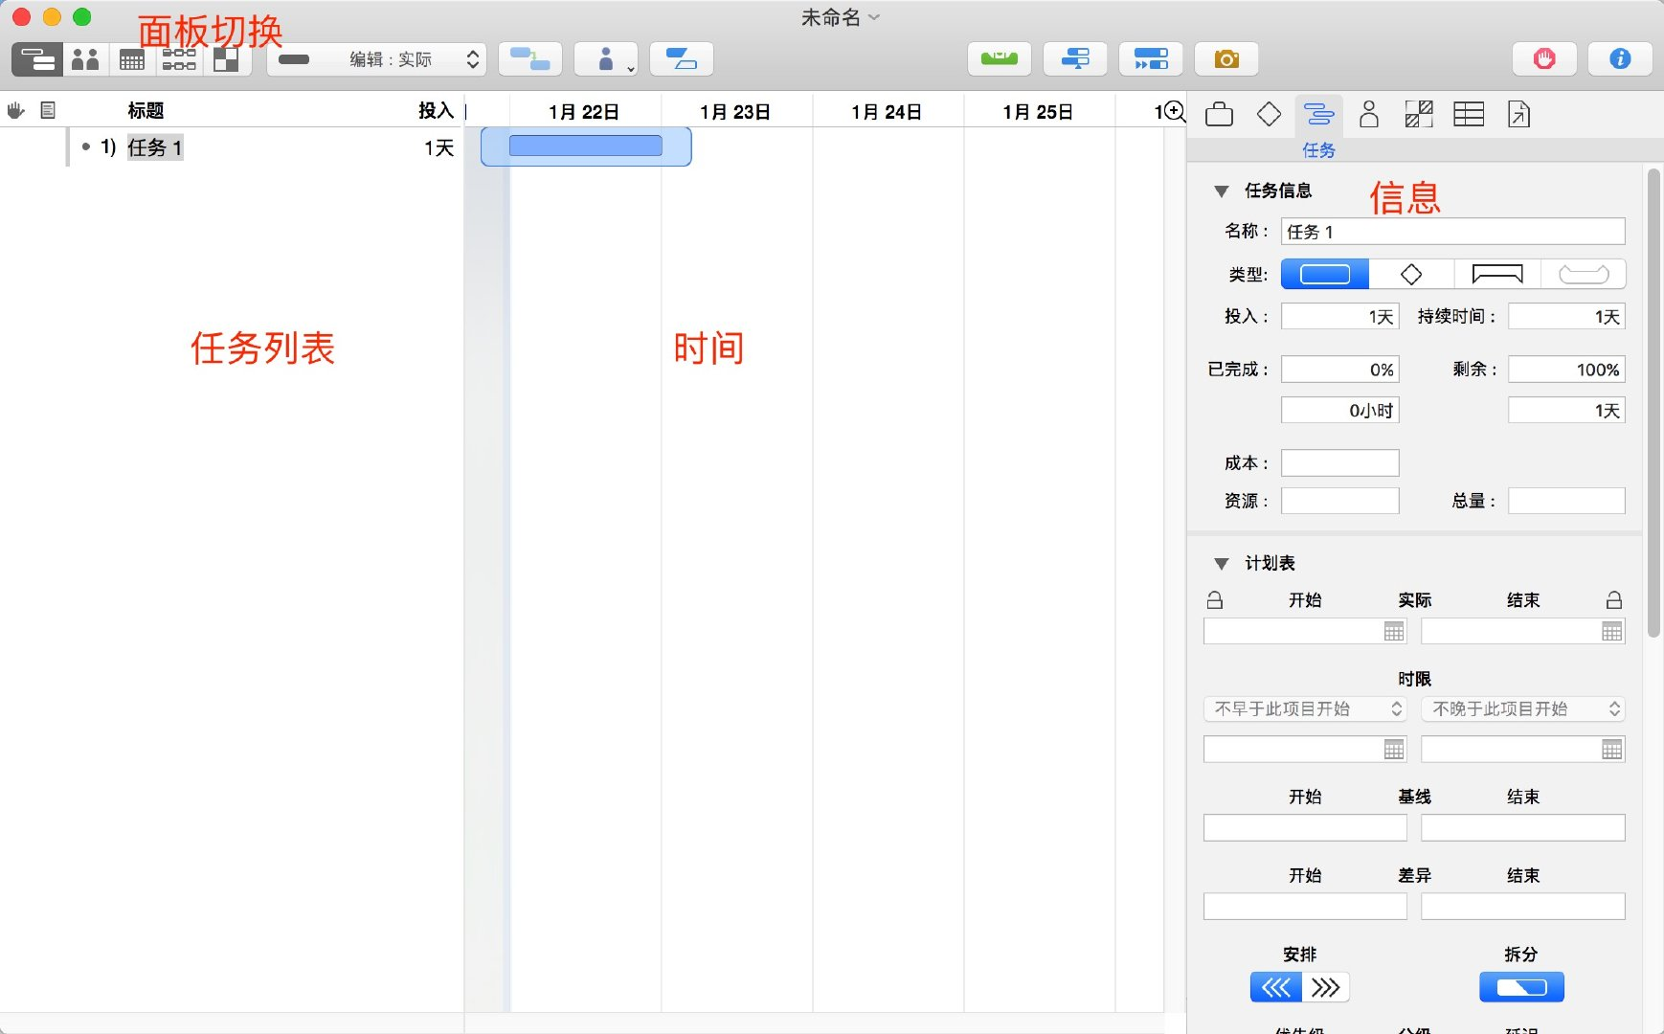Click the violations hand column header

pyautogui.click(x=15, y=111)
